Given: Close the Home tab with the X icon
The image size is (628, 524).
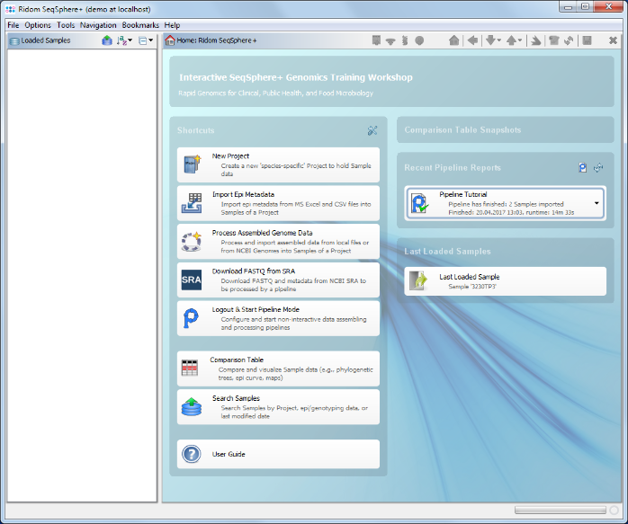Looking at the screenshot, I should tap(613, 40).
